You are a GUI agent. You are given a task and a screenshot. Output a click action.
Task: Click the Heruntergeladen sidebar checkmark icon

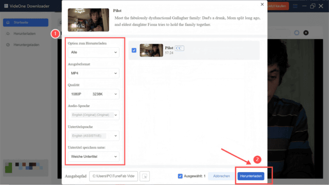(8, 44)
